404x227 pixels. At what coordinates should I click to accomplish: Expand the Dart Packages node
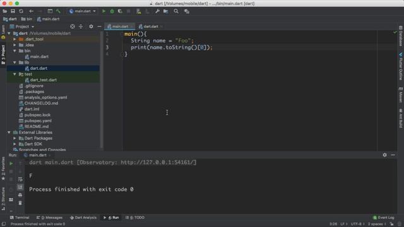[15, 138]
